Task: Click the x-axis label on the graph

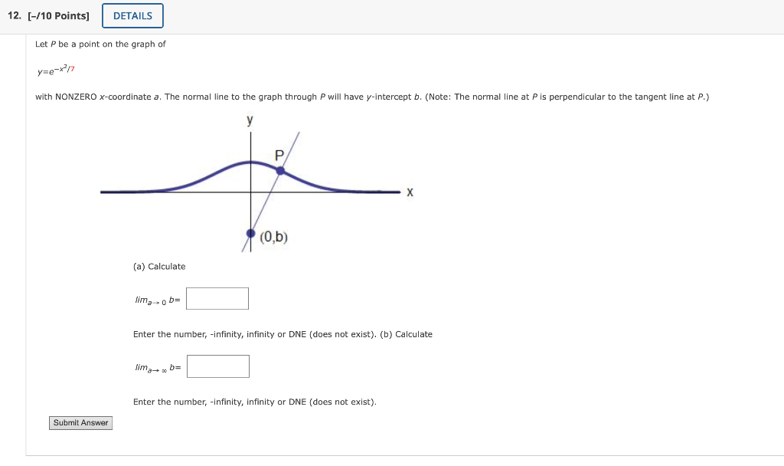Action: (410, 192)
